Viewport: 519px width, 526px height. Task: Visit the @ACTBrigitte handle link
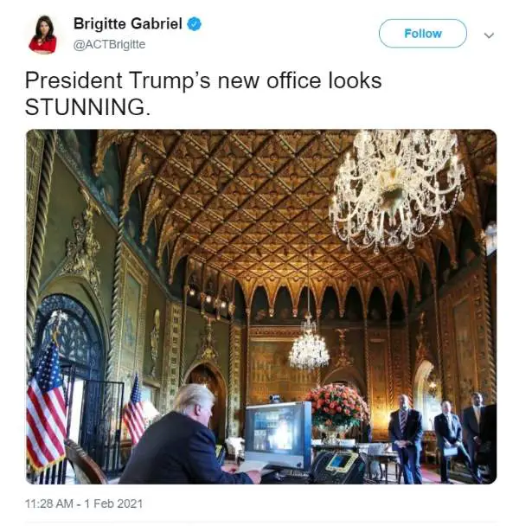109,44
